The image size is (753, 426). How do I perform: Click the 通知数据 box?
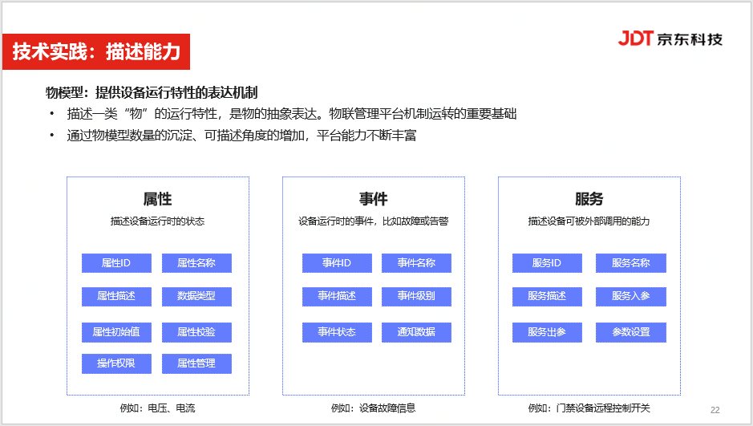[x=416, y=332]
